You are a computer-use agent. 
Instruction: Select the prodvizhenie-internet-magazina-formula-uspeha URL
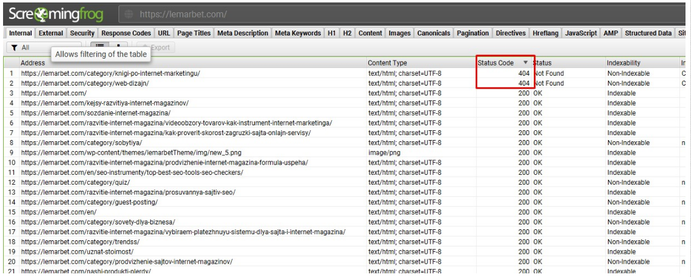click(x=164, y=163)
